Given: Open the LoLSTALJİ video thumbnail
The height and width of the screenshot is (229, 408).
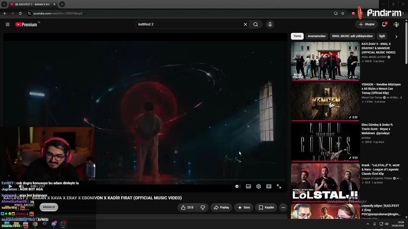Looking at the screenshot, I should pos(325,182).
